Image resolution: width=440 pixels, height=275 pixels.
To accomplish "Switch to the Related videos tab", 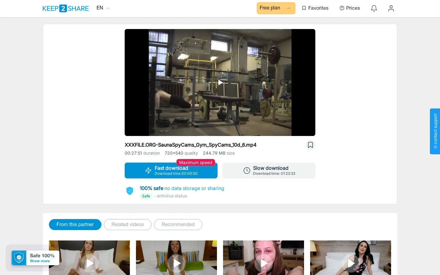I will tap(128, 225).
